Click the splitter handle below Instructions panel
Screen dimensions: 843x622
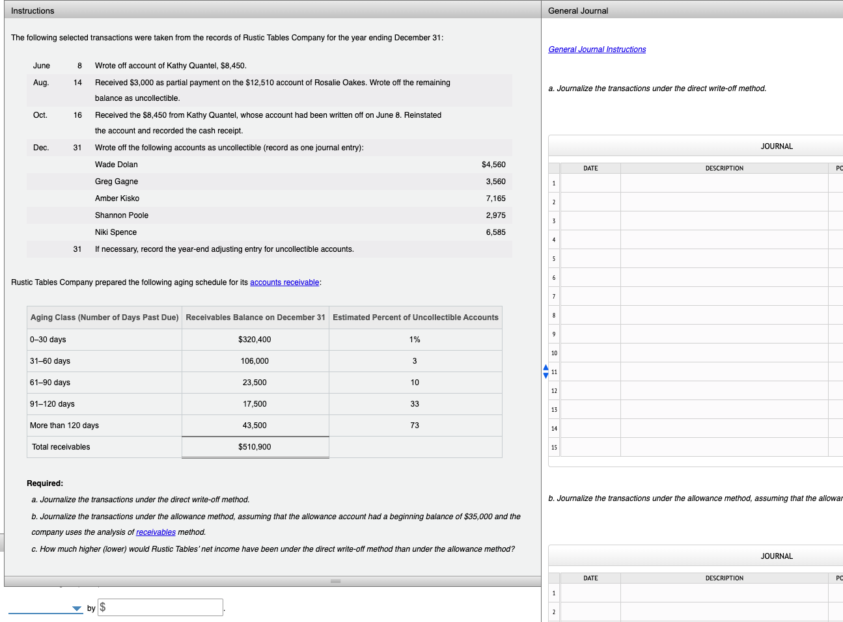[x=335, y=581]
